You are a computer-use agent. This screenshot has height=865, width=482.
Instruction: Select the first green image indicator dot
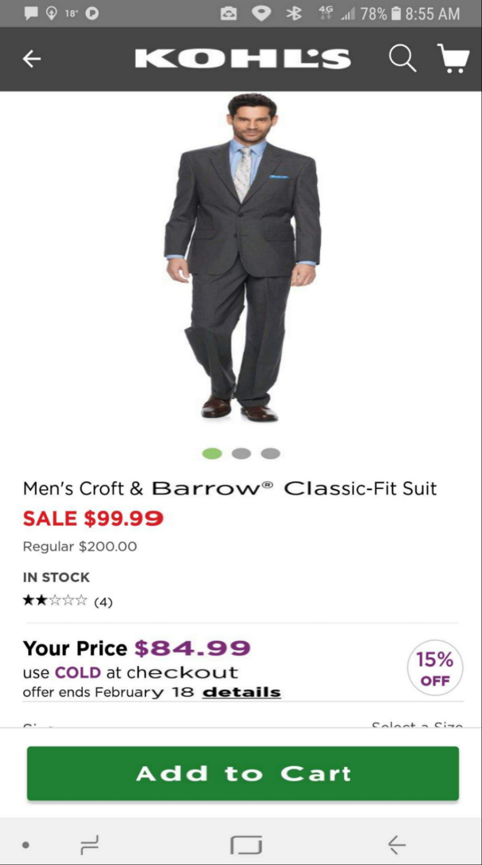212,453
